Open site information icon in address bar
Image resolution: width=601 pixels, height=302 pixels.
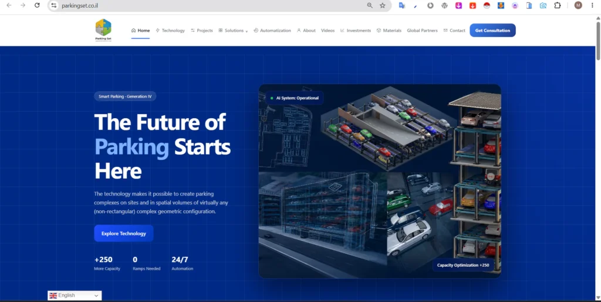(53, 5)
